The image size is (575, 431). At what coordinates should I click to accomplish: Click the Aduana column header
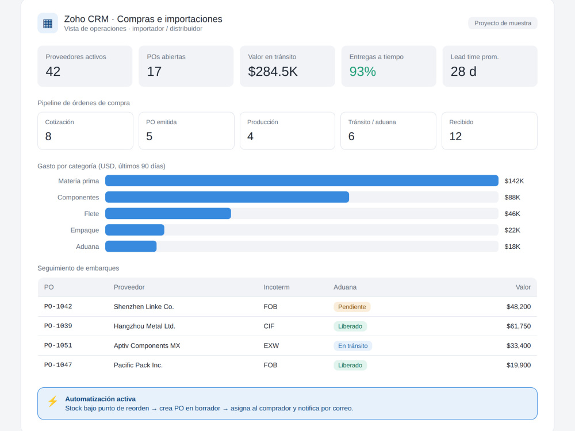[344, 287]
